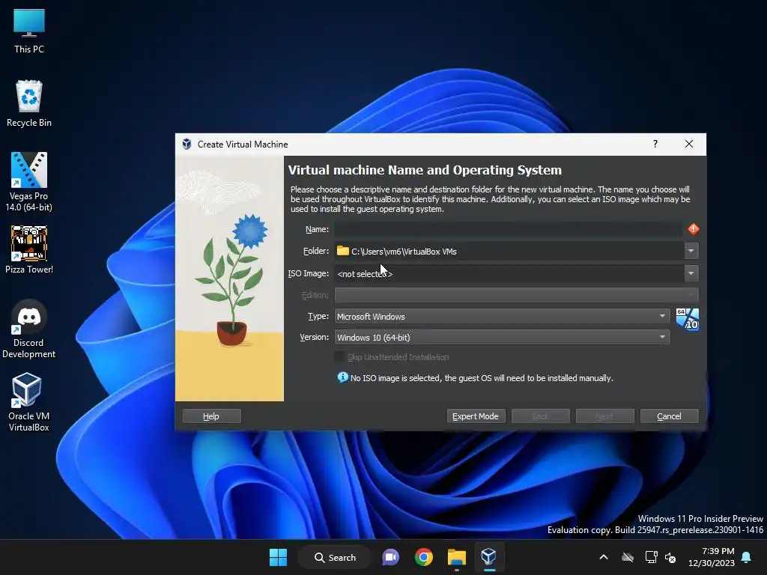
Task: Launch Google Chrome from taskbar
Action: [424, 557]
